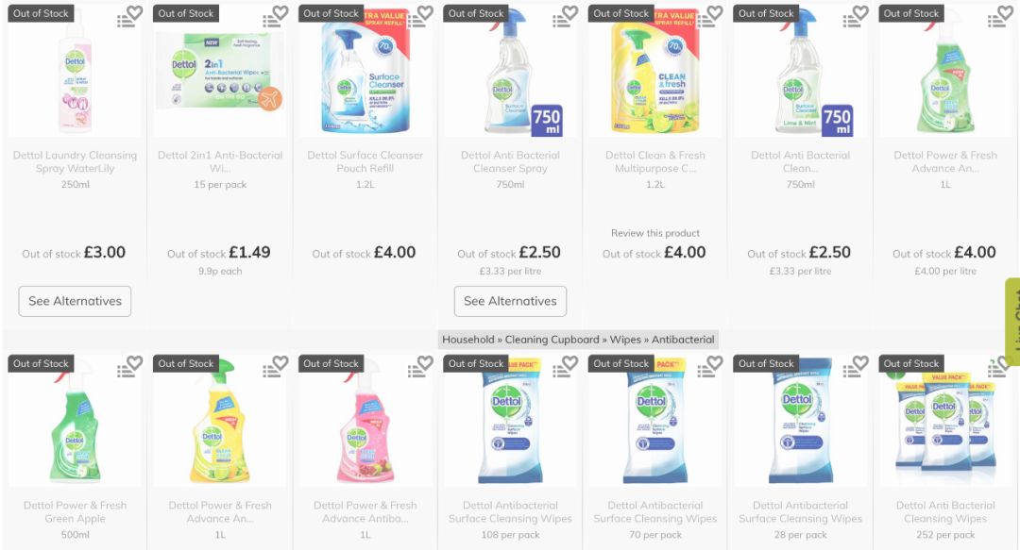Add 108 pack Surface Cleansing Wipes to list

click(x=559, y=372)
